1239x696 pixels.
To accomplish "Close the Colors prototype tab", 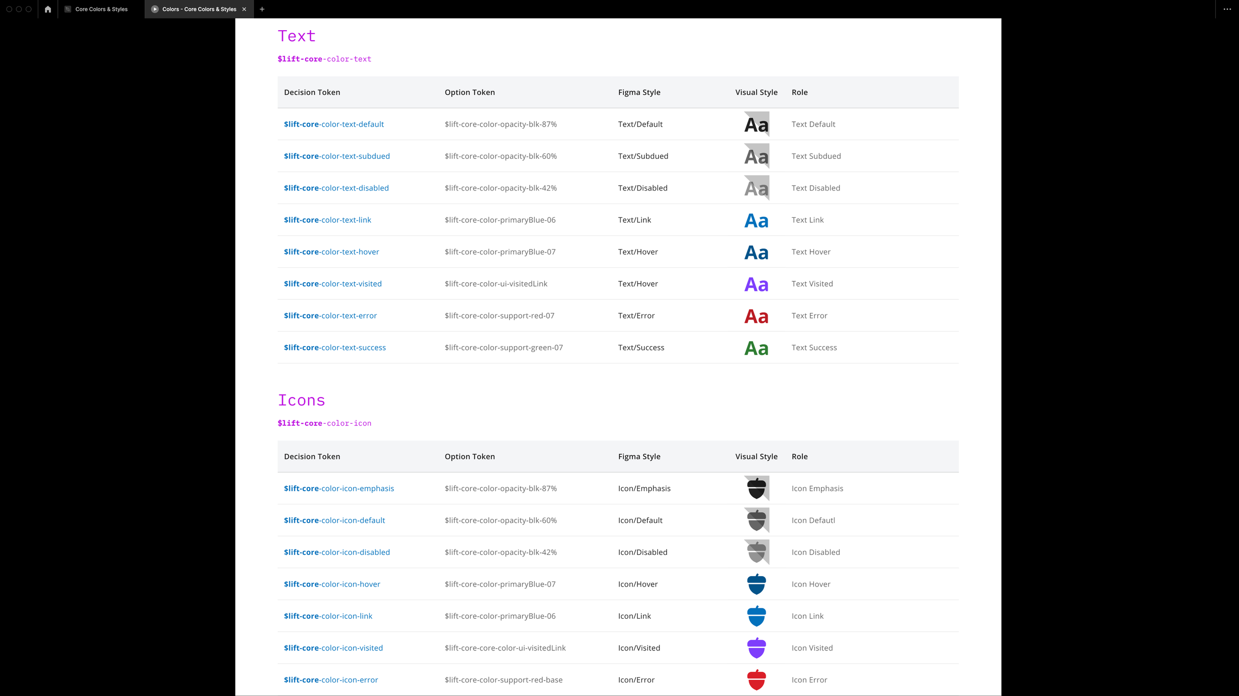I will click(244, 9).
